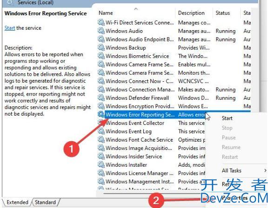The image size is (273, 208).
Task: Click the Provides Wi... description of Windows Backup
Action: pos(194,48)
